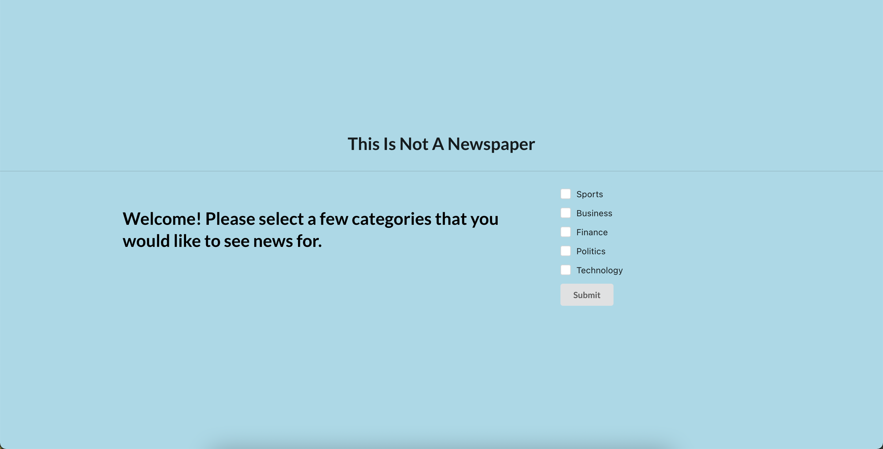Click the word This in the title

[363, 144]
